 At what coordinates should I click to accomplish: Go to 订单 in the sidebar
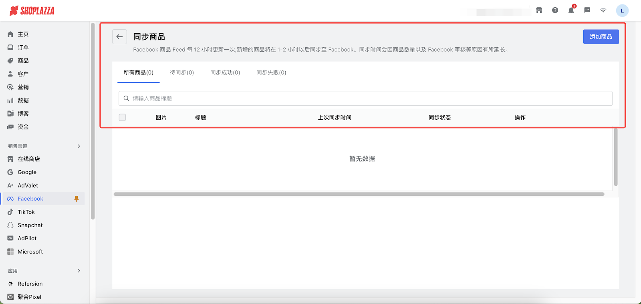click(23, 47)
